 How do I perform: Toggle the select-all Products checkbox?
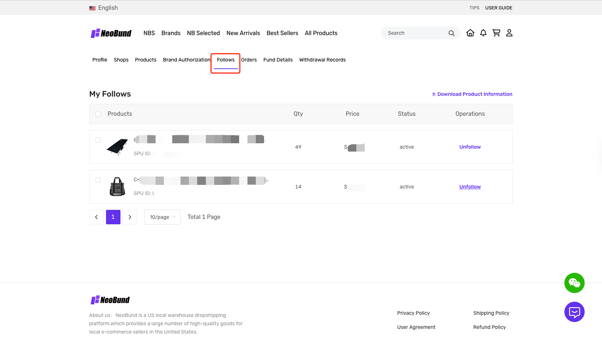(98, 114)
